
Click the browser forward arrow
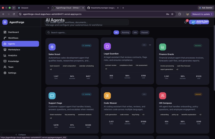(9, 14)
